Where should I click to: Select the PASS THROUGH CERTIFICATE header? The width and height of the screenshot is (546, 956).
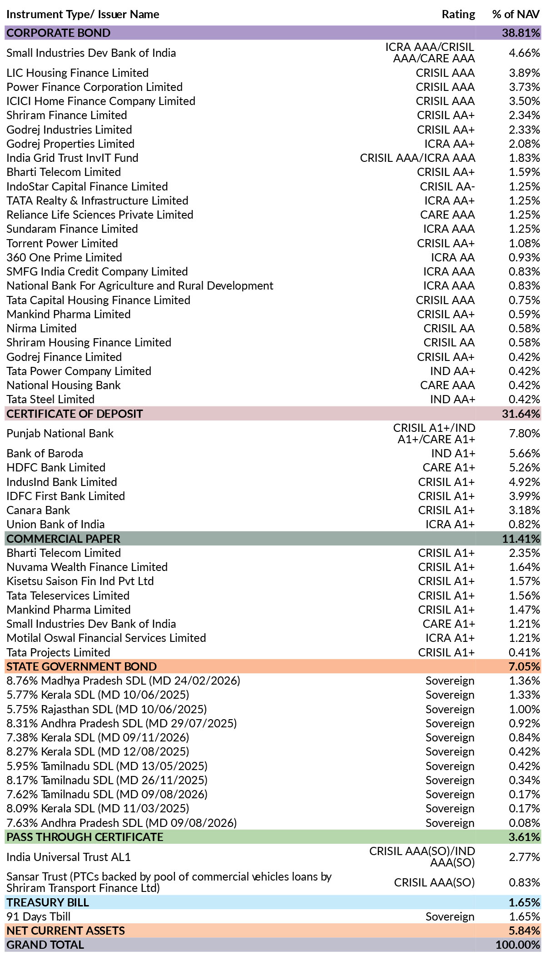click(273, 837)
